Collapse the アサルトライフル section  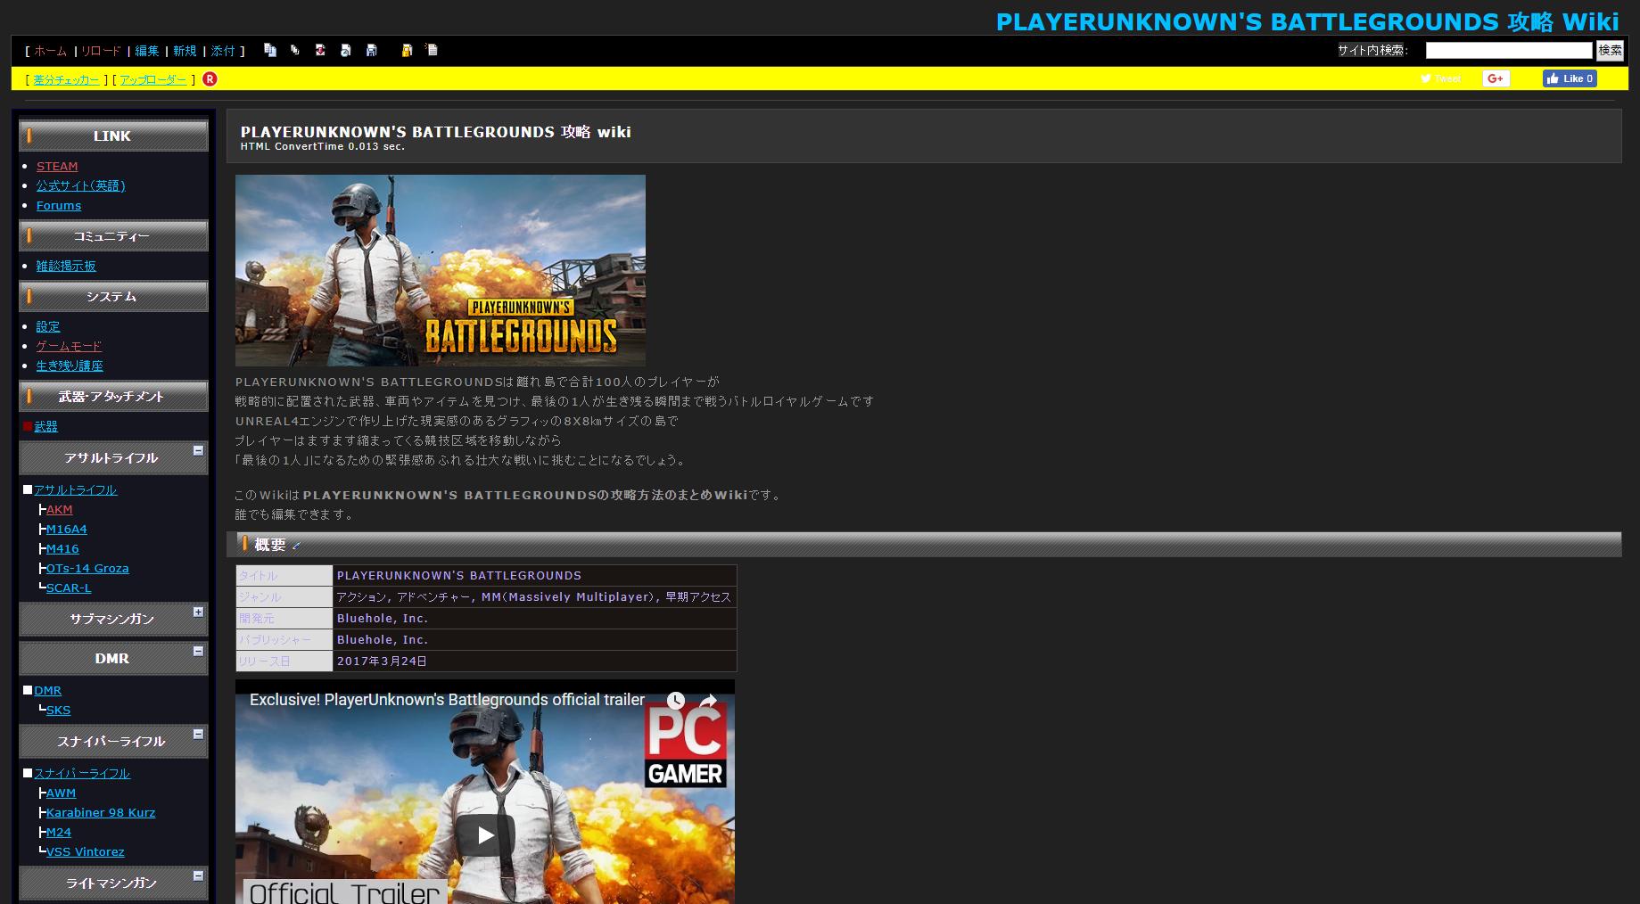point(198,451)
